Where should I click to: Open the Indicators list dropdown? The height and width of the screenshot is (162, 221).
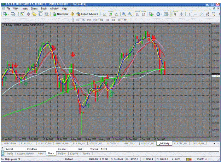[152, 14]
